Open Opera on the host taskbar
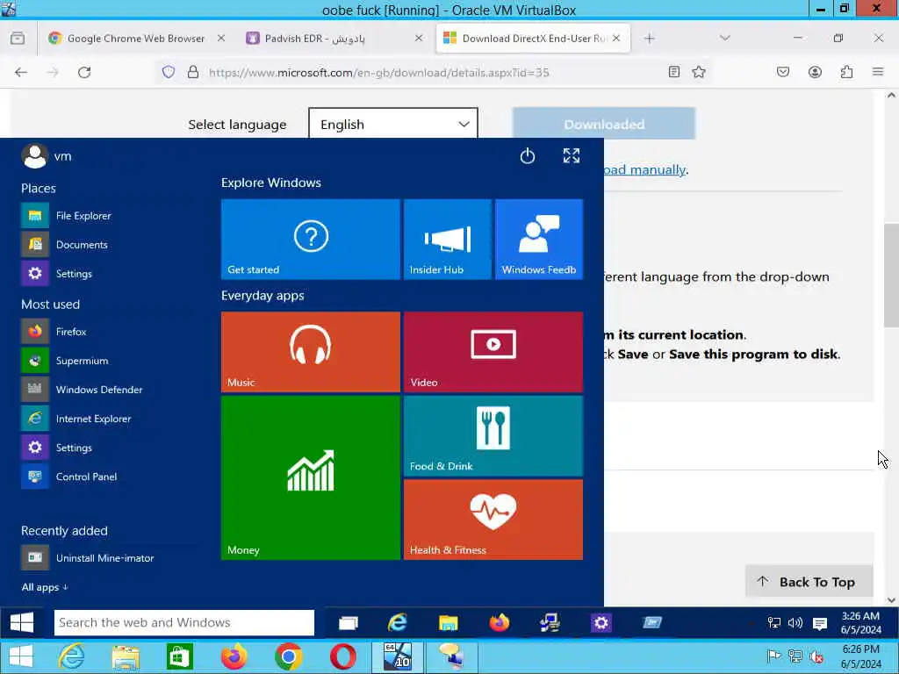The width and height of the screenshot is (899, 674). tap(343, 656)
